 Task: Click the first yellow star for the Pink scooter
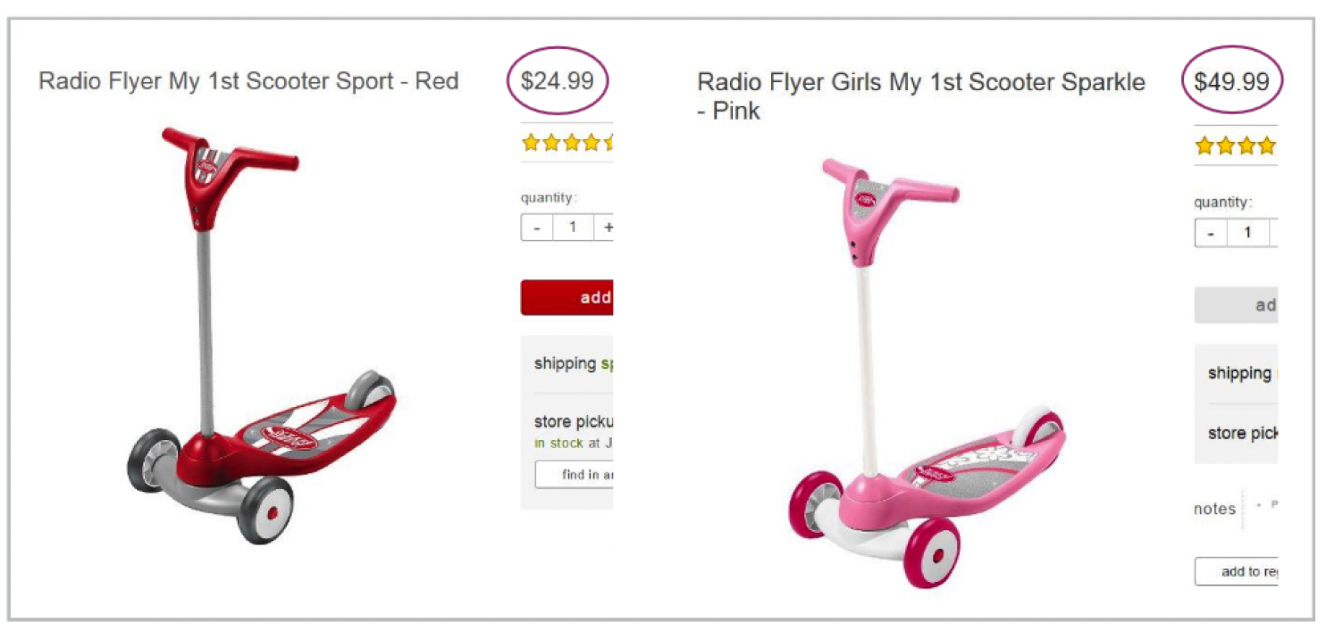pyautogui.click(x=1205, y=145)
